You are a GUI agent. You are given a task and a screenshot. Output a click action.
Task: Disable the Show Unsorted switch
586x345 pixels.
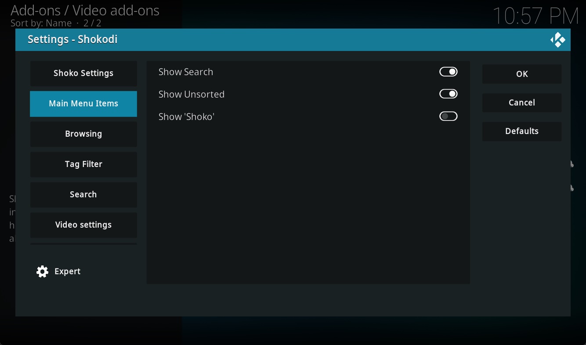click(449, 94)
